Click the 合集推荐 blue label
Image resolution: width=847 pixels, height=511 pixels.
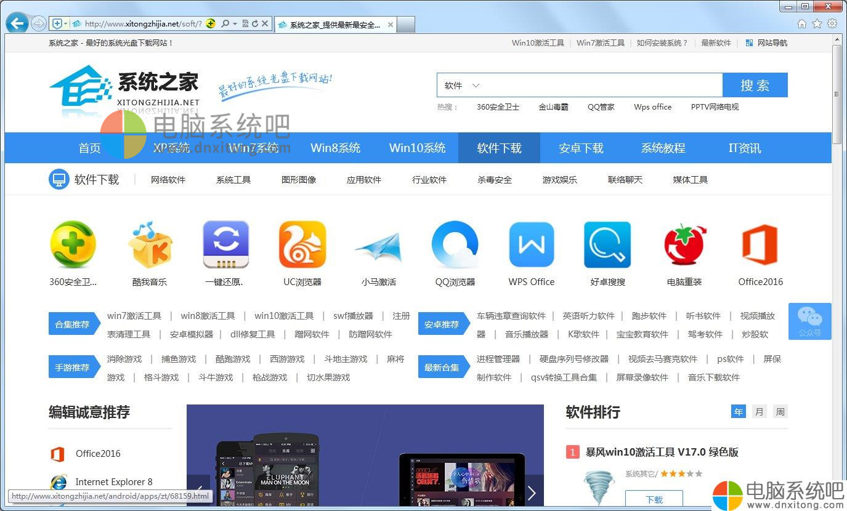(74, 324)
